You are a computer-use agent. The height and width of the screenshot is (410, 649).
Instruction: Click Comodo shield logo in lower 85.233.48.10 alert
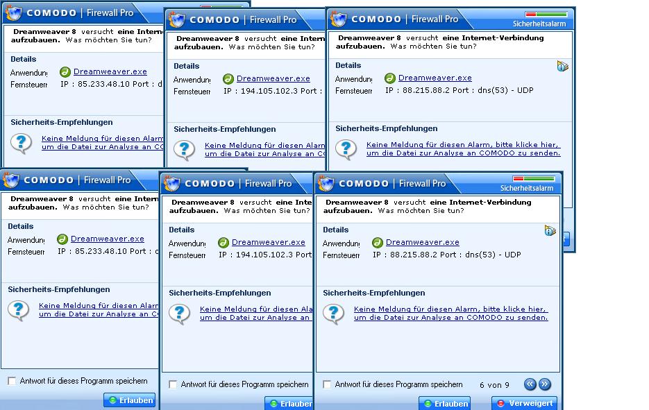[11, 180]
